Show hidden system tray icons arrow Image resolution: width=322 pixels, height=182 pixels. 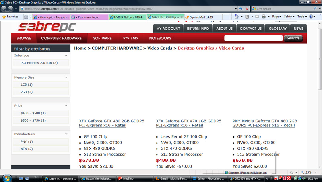(267, 178)
